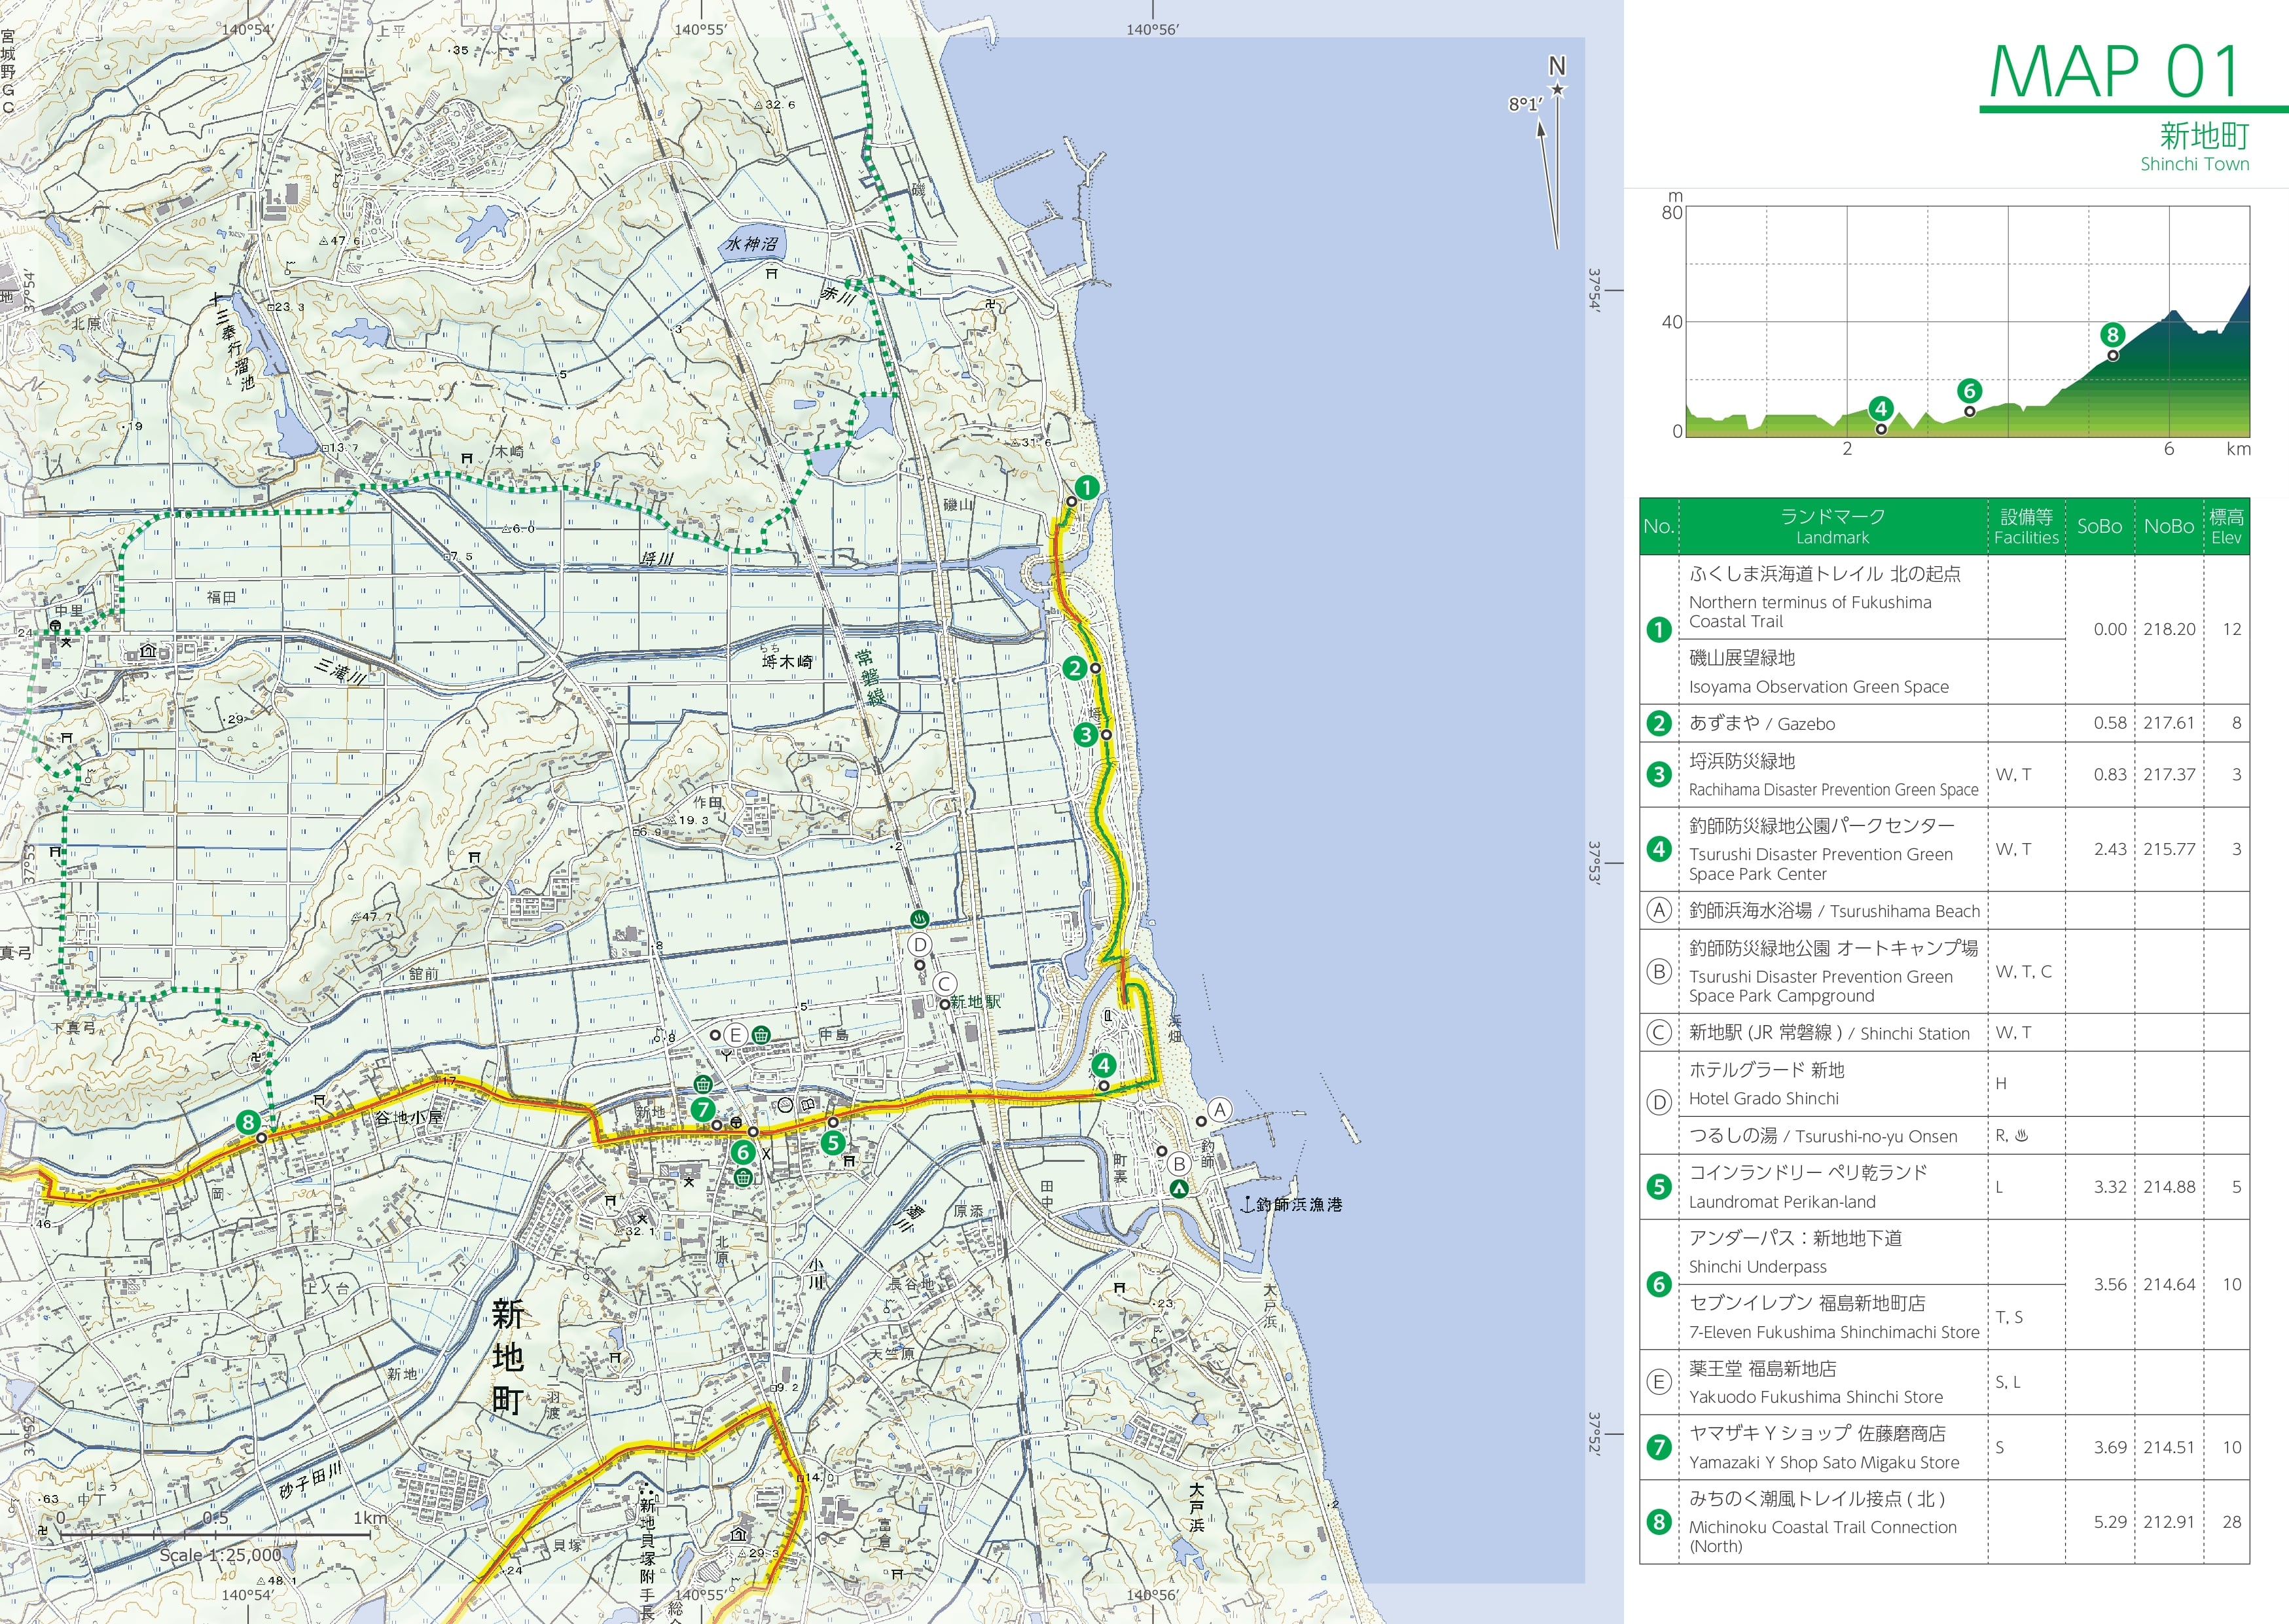Screen dimensions: 2289x1624
Task: Select the Michinoku Coastal Trail Connection row
Action: (x=1944, y=1521)
